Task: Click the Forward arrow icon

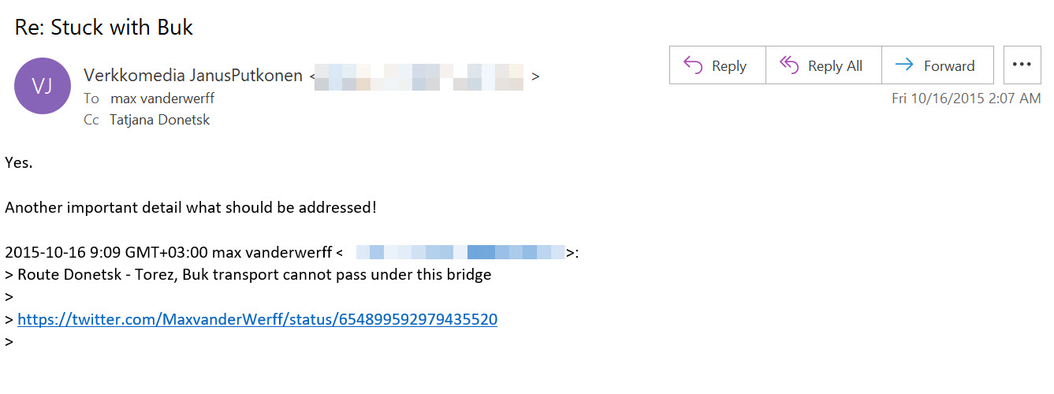Action: click(905, 65)
